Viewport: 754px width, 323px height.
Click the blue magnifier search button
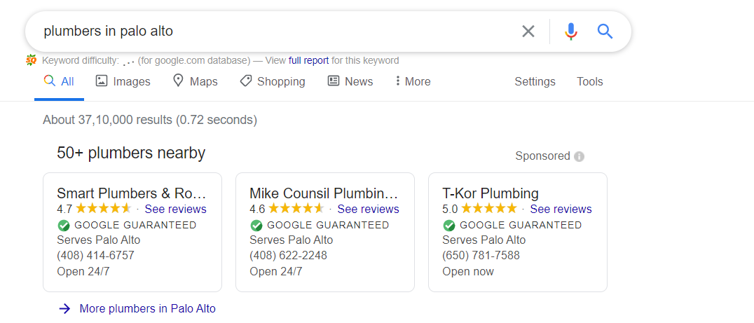[x=605, y=31]
